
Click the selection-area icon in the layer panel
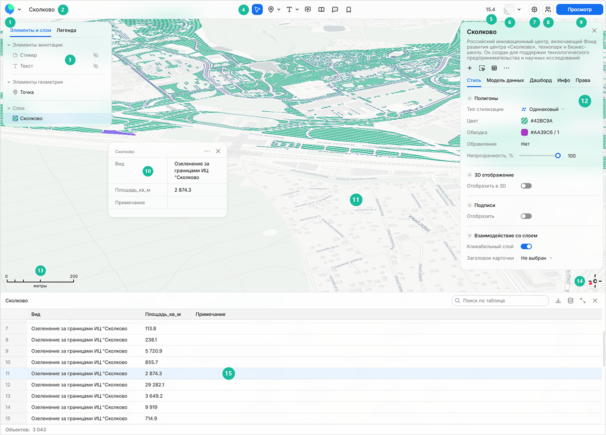click(482, 68)
